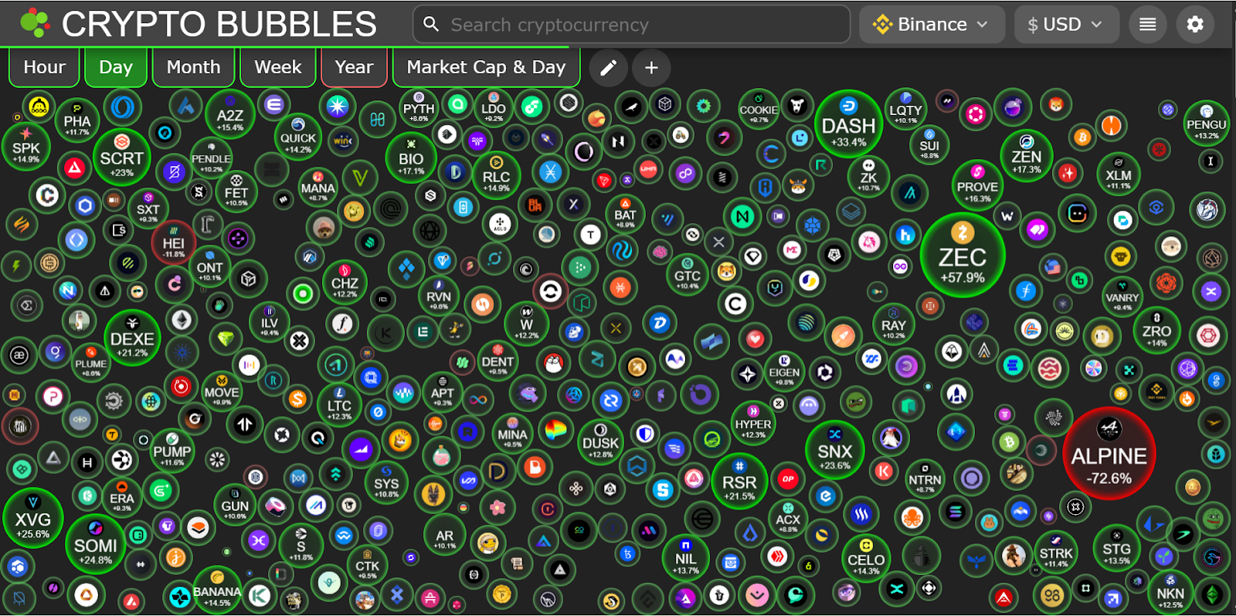
Task: Expand the Binance exchange dropdown
Action: [932, 25]
